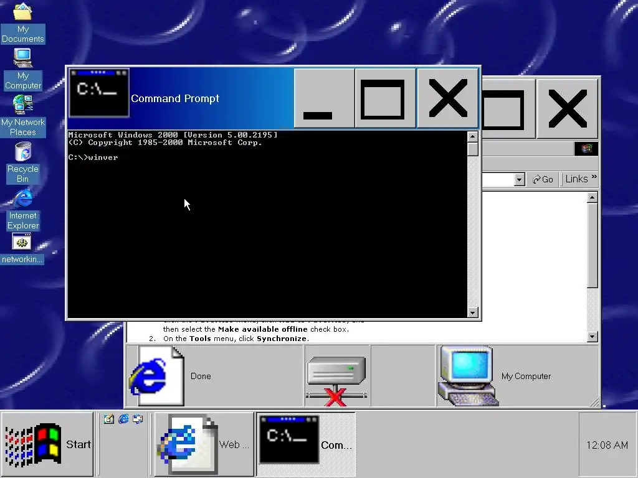Screen dimensions: 638x478
Task: Select the networkin... desktop shortcut icon
Action: [x=22, y=249]
